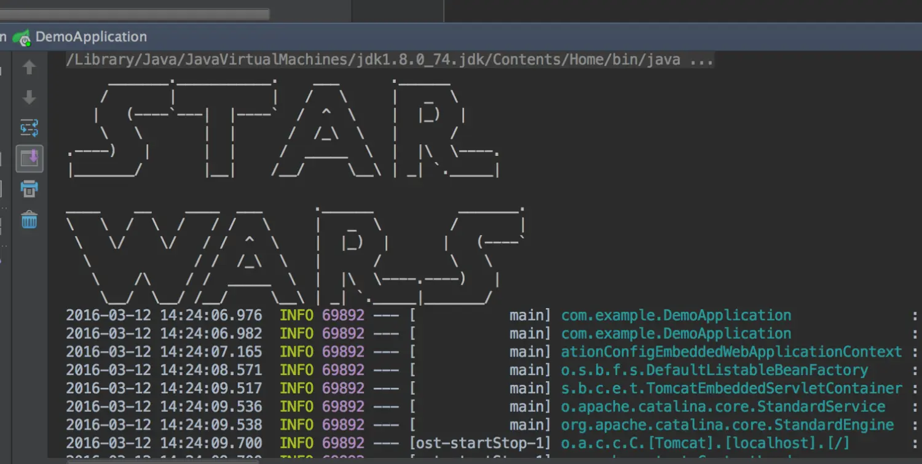Click INFO level in the 14:24:09.700 row

pos(296,443)
